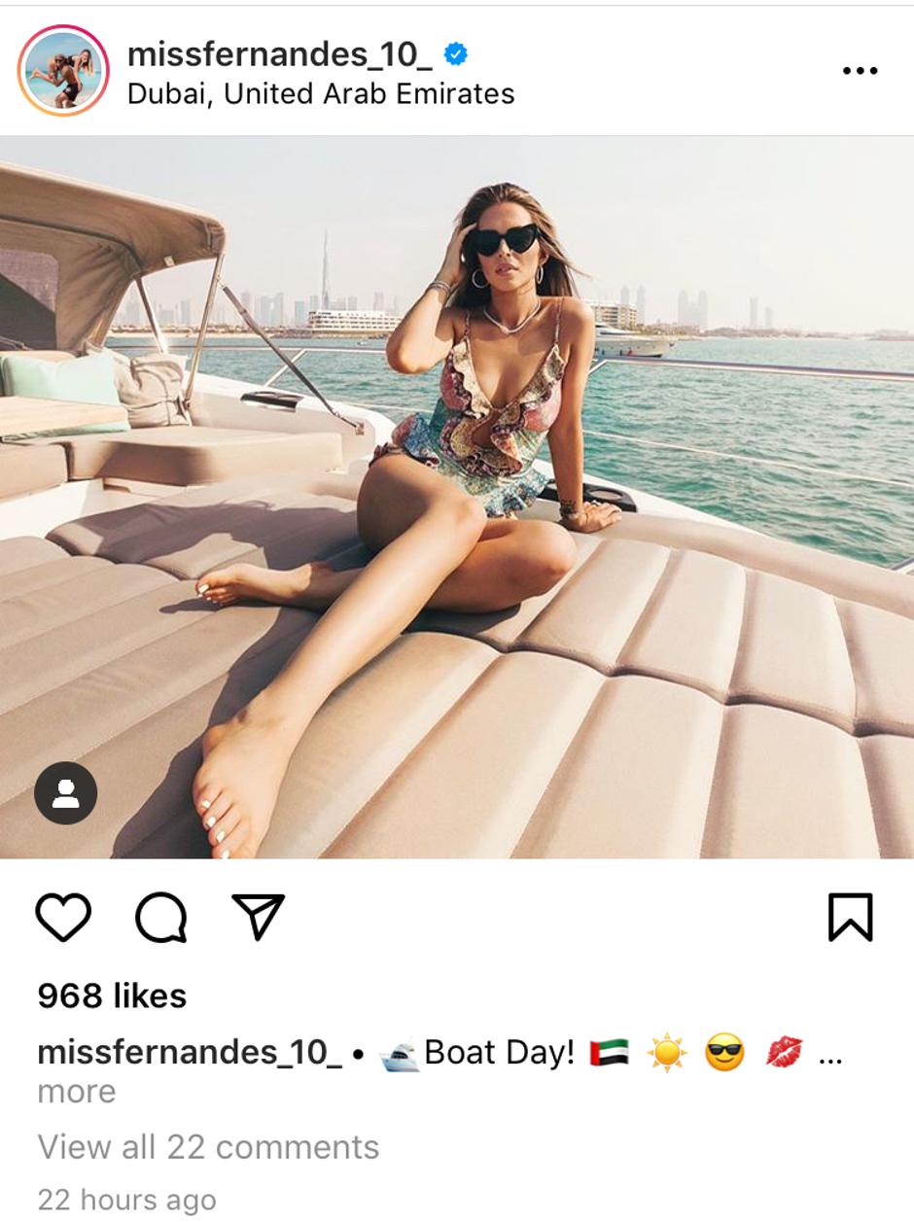Share the post with the paper plane icon
914x1222 pixels.
point(259,916)
